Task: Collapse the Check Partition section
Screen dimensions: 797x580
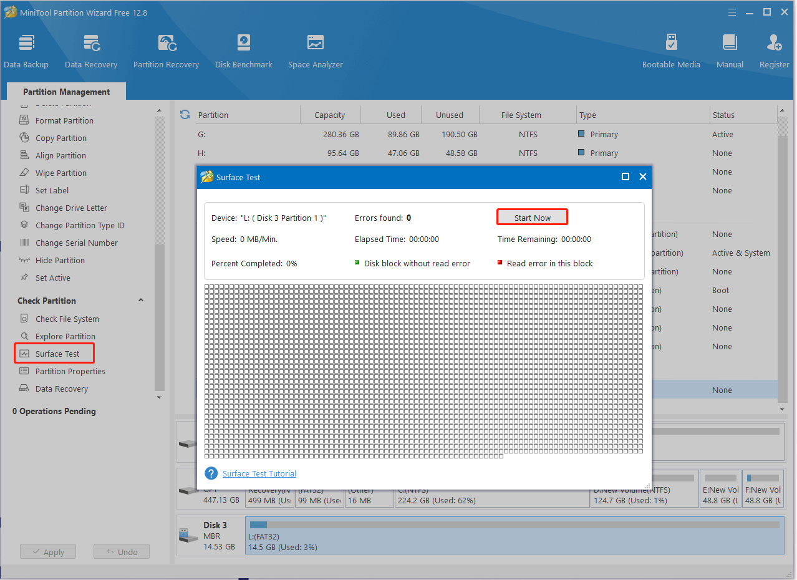Action: [141, 300]
